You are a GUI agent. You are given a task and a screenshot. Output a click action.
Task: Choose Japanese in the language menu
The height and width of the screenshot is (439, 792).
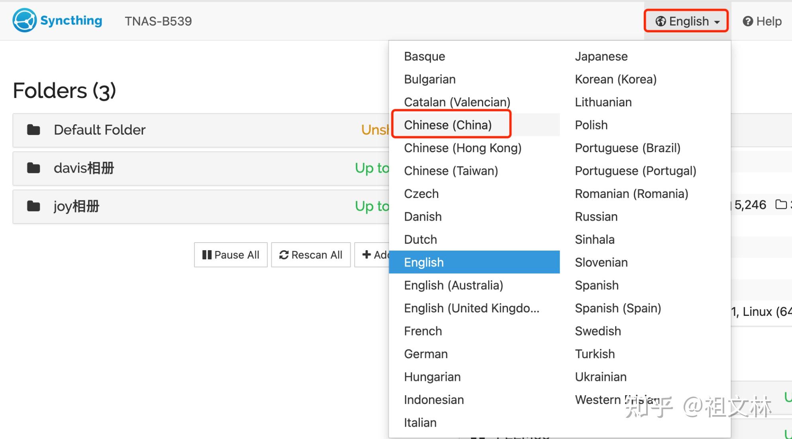click(x=601, y=57)
